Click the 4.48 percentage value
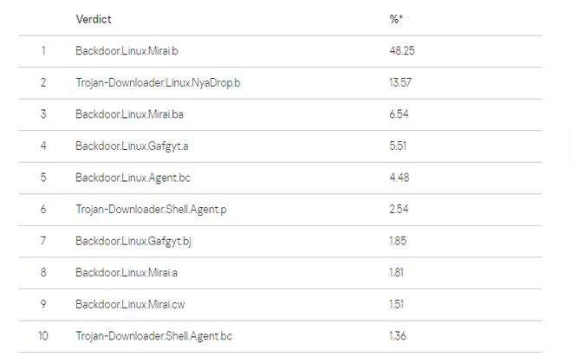This screenshot has height=363, width=572. [x=399, y=178]
